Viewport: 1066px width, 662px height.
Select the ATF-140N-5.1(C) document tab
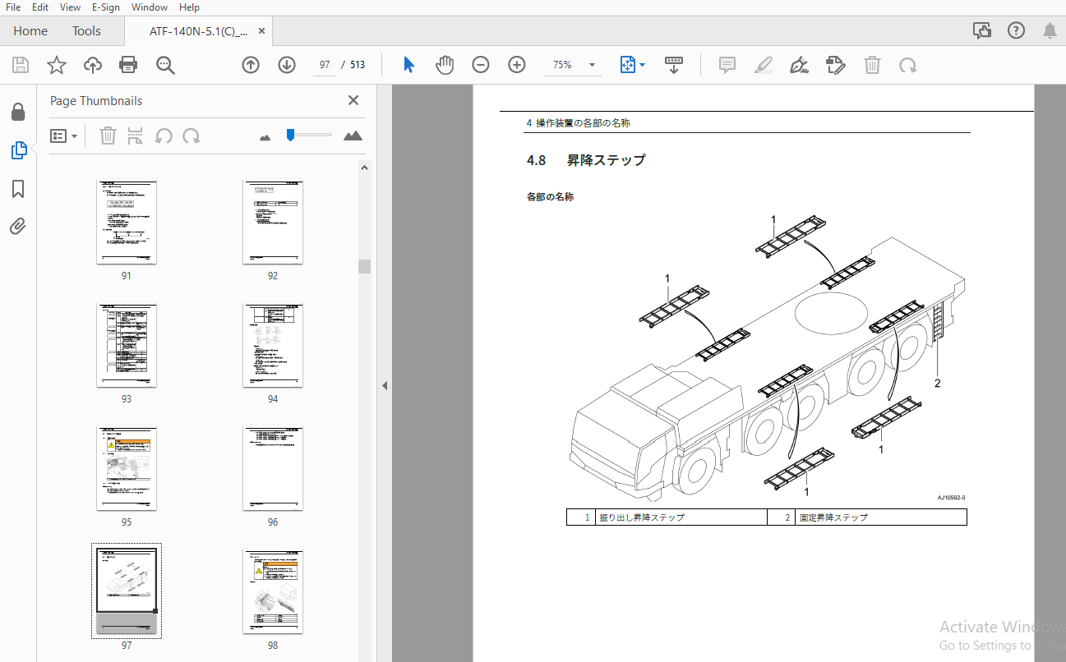point(198,31)
